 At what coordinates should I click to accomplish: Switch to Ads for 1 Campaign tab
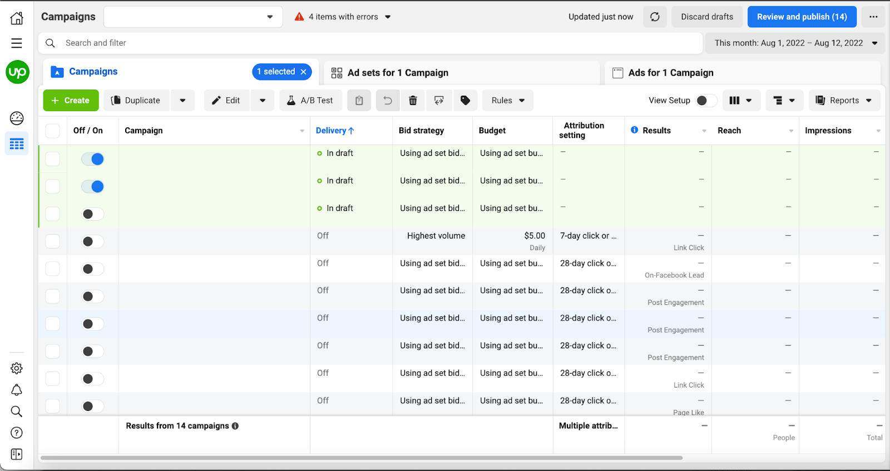point(670,73)
